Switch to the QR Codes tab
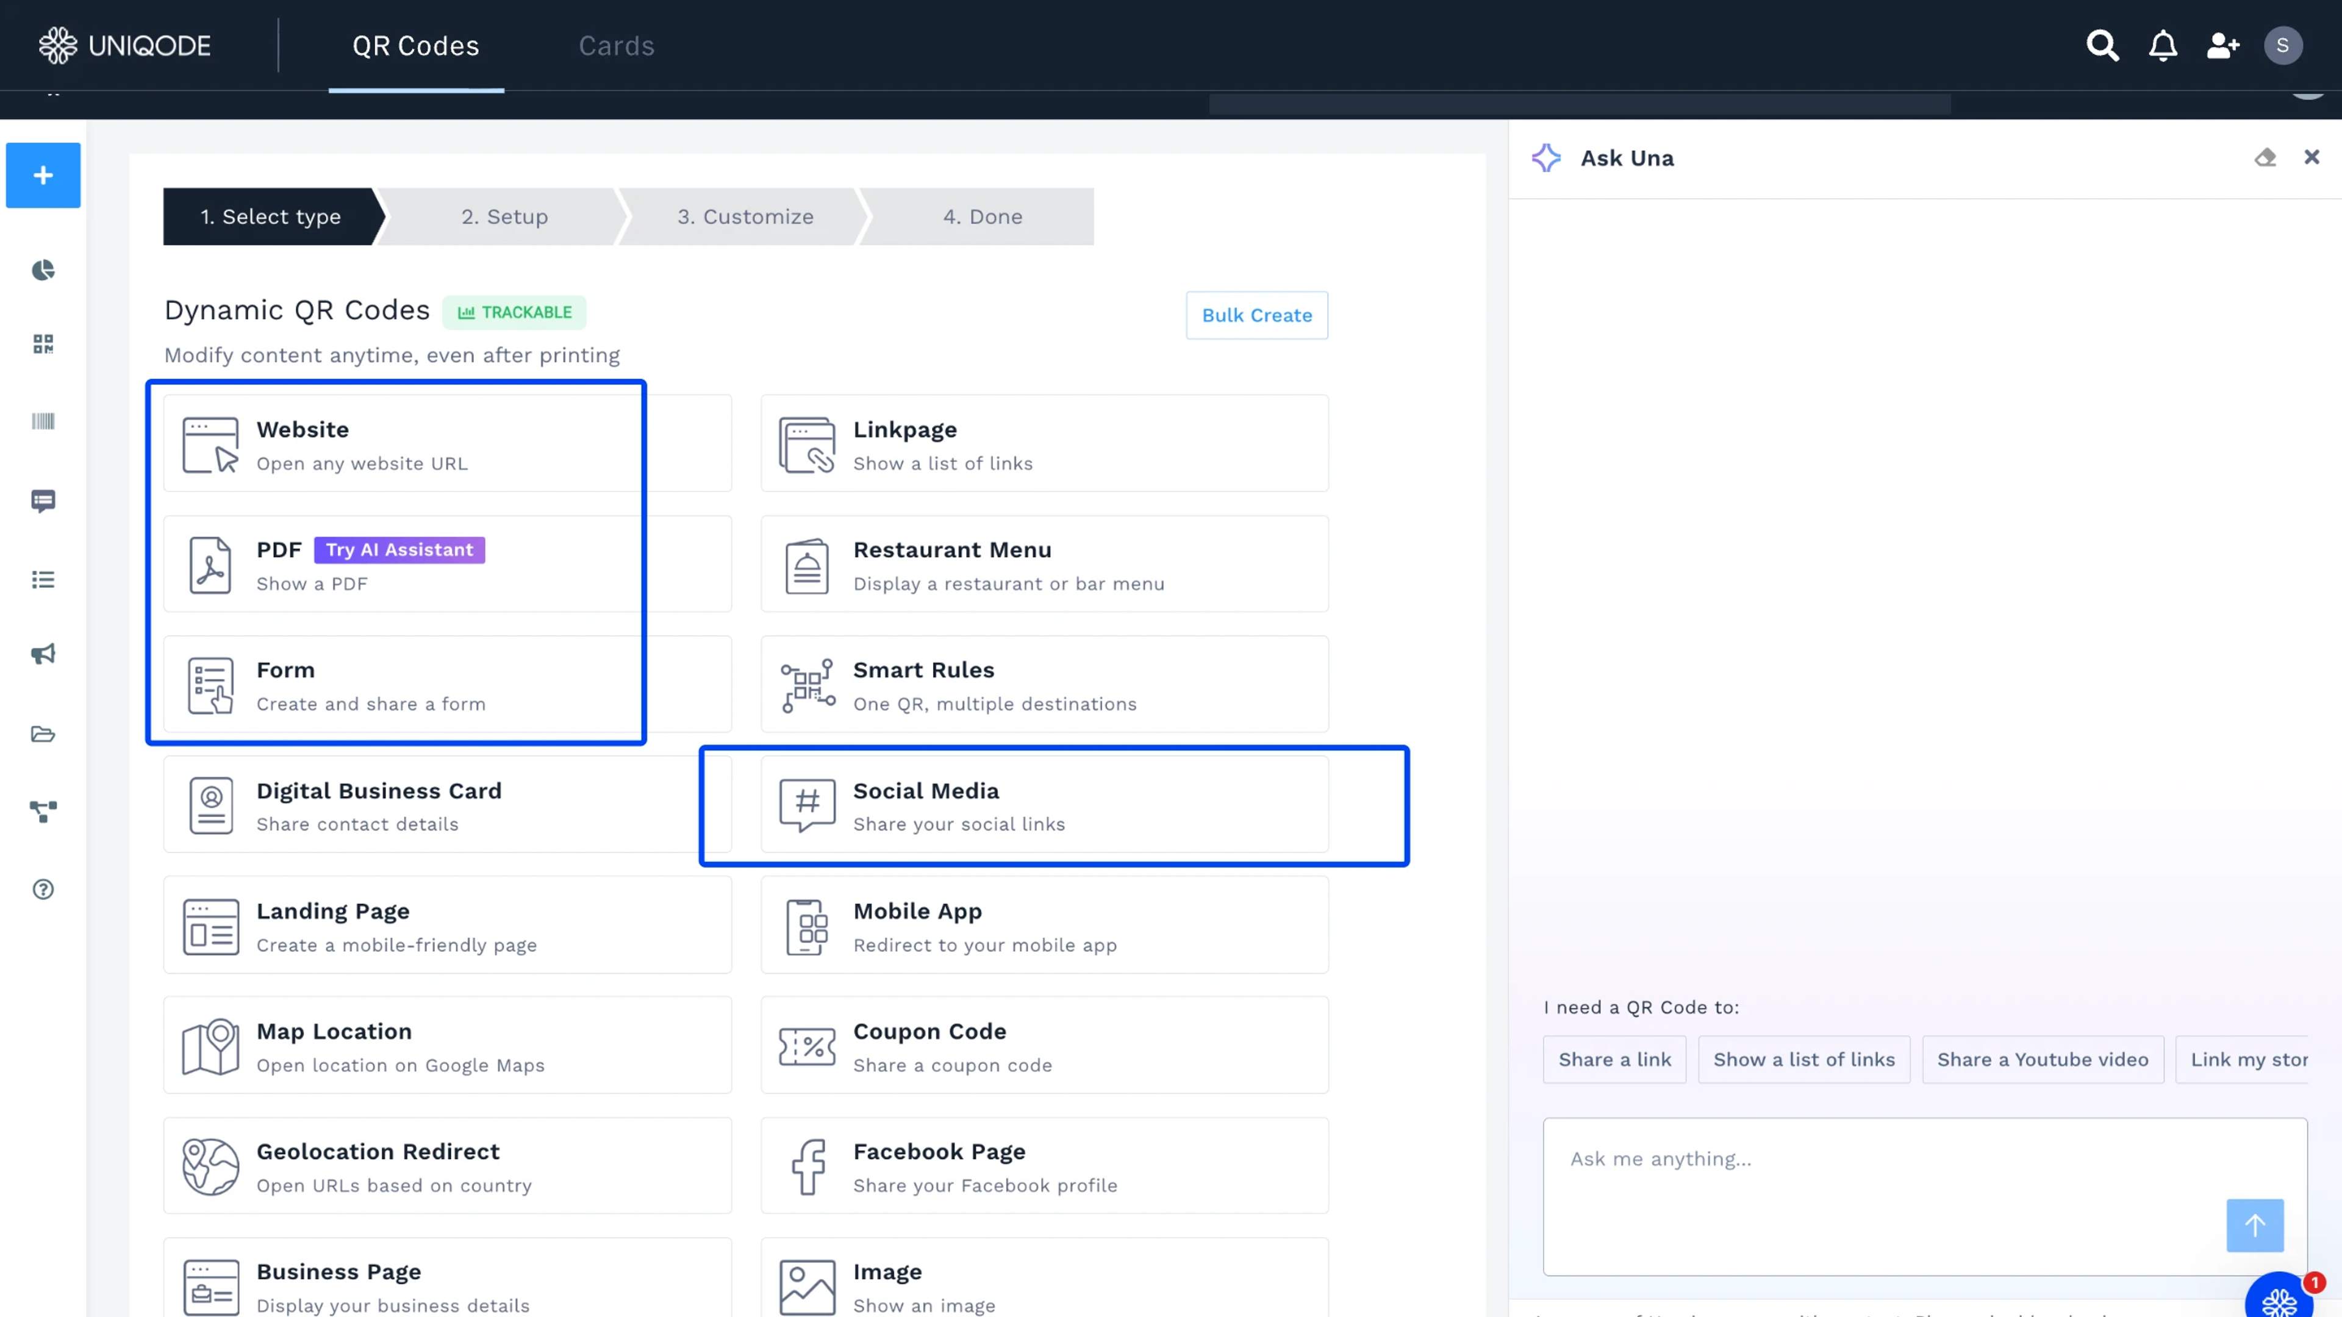Screen dimensions: 2342x1317 [x=415, y=46]
